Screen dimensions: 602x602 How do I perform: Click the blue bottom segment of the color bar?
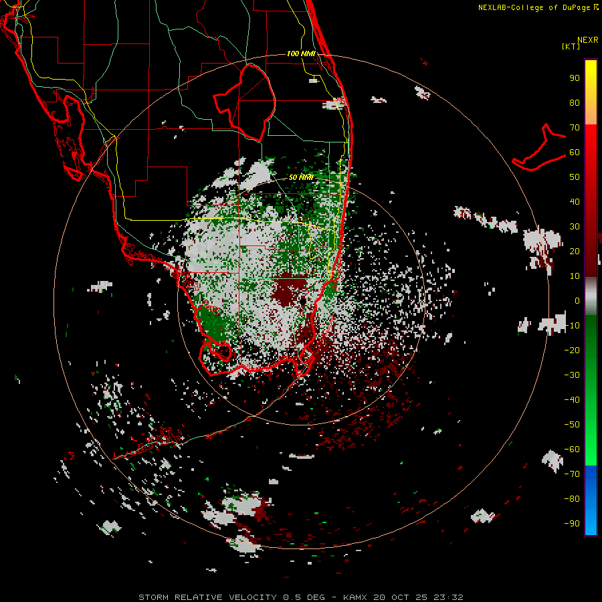click(x=591, y=500)
